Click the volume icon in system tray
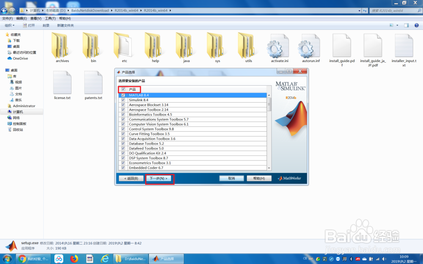The width and height of the screenshot is (423, 264). pos(384,259)
